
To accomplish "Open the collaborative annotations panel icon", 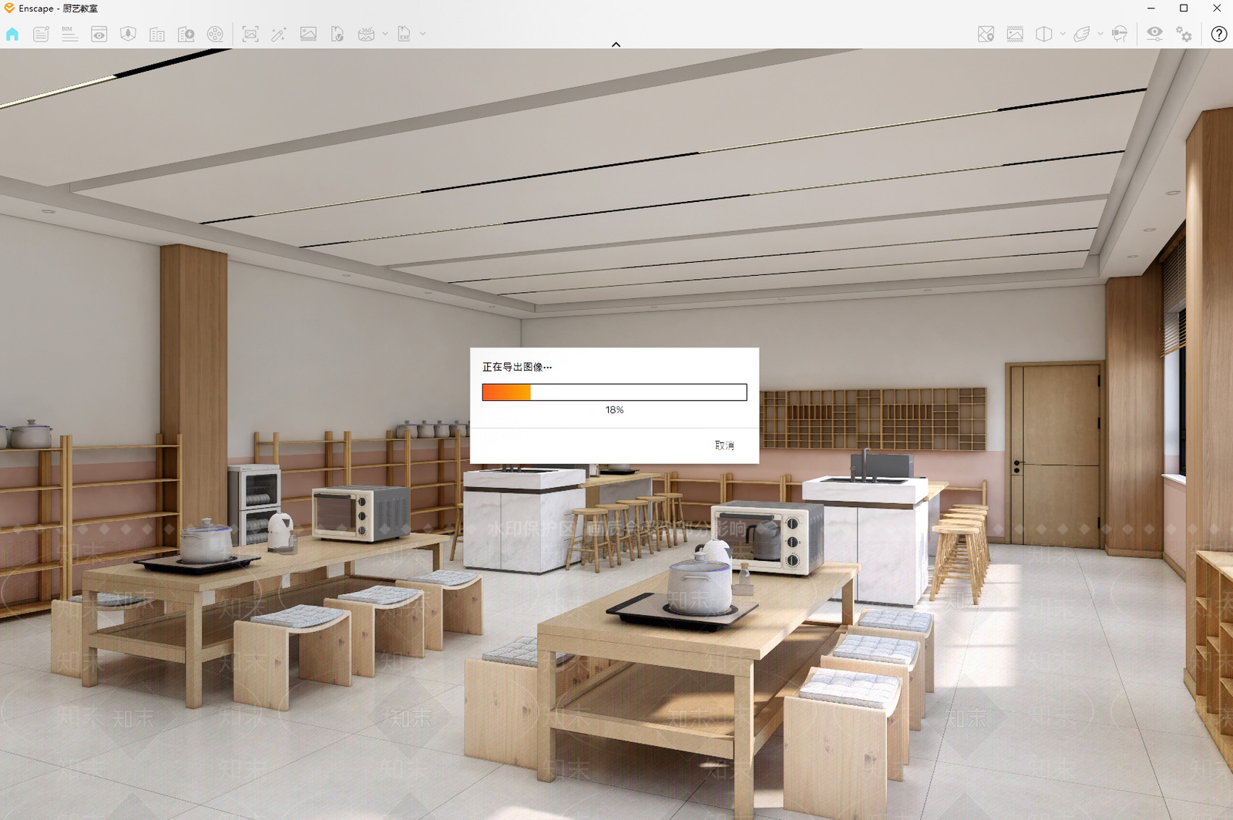I will click(41, 34).
